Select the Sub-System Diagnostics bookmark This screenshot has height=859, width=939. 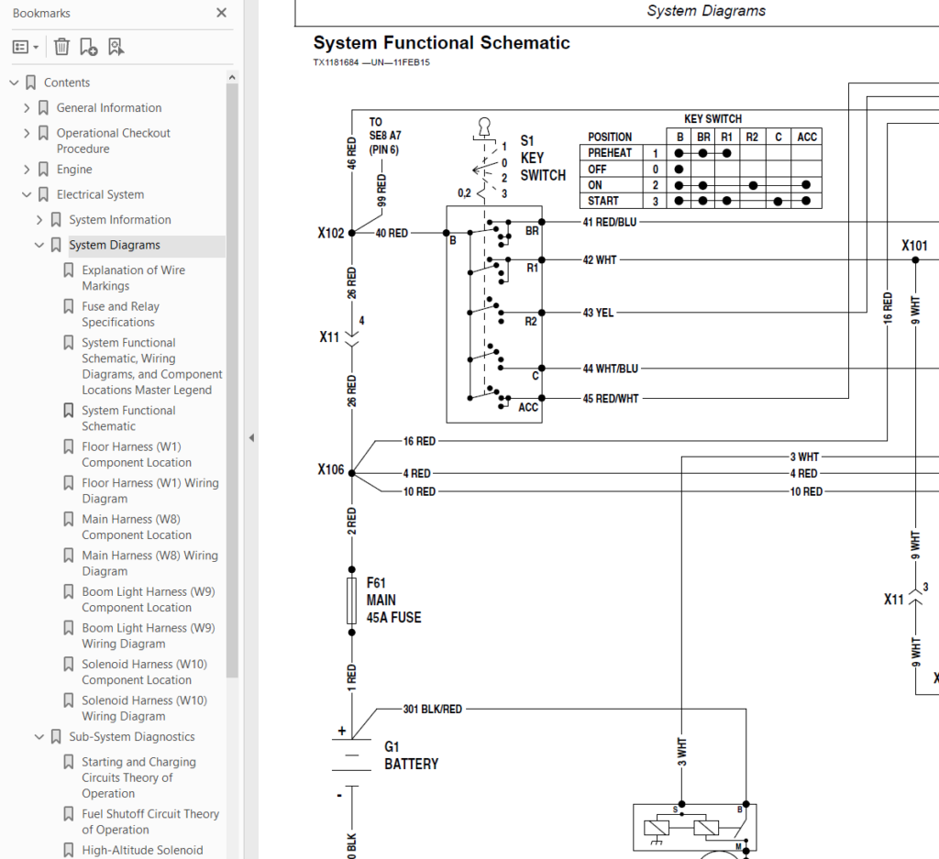pyautogui.click(x=132, y=737)
